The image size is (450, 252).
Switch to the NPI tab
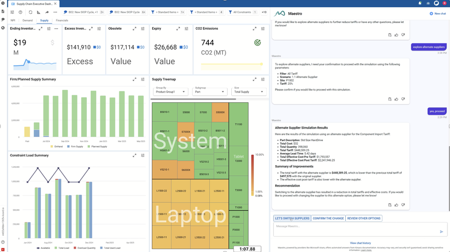13,20
